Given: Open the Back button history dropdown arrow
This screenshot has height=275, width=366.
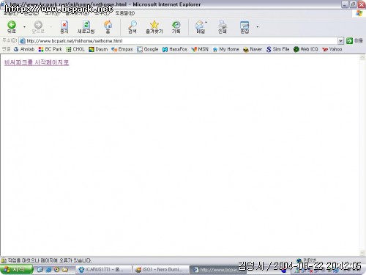Looking at the screenshot, I should click(x=24, y=26).
